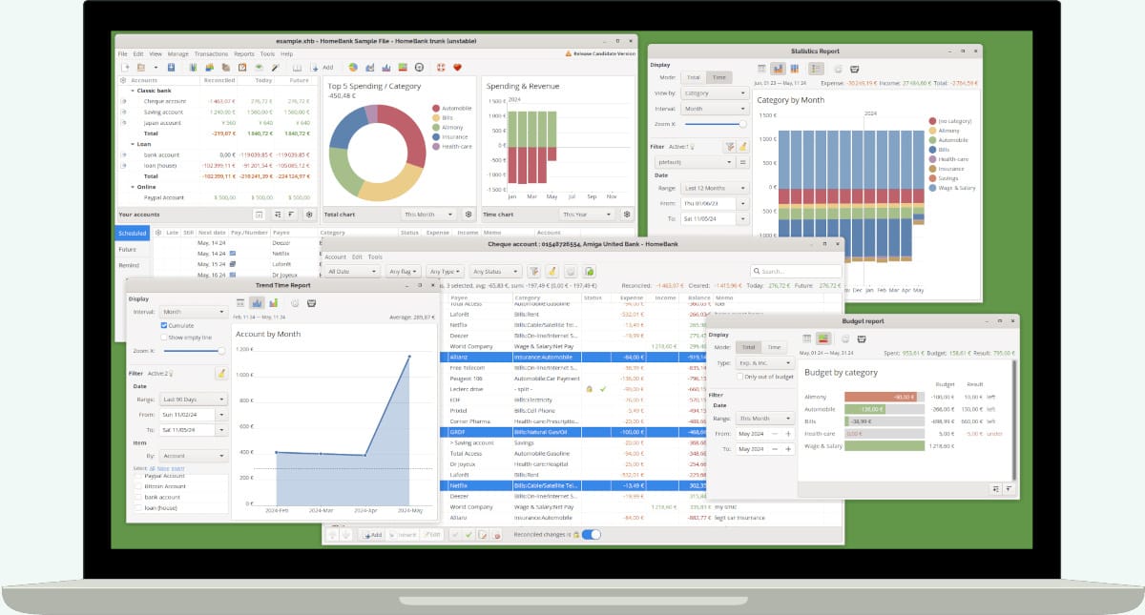Viewport: 1145px width, 615px height.
Task: Open the Manage menu in main window
Action: 177,54
